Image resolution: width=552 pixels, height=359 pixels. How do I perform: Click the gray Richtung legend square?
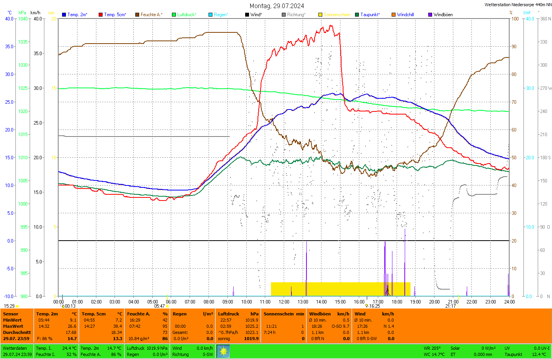(284, 15)
